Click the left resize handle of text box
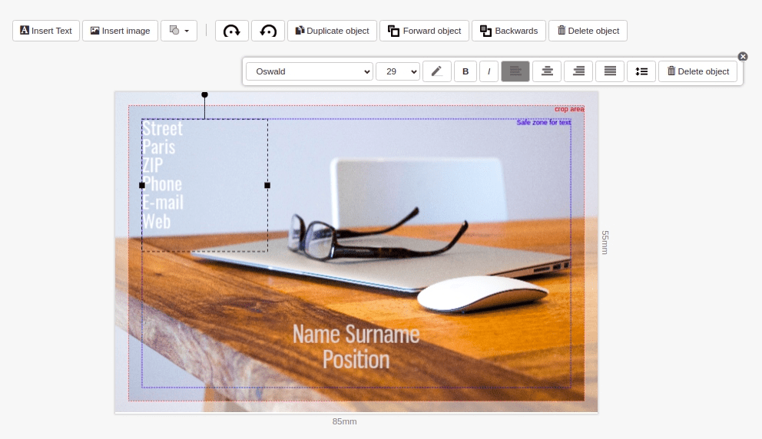 pyautogui.click(x=142, y=185)
